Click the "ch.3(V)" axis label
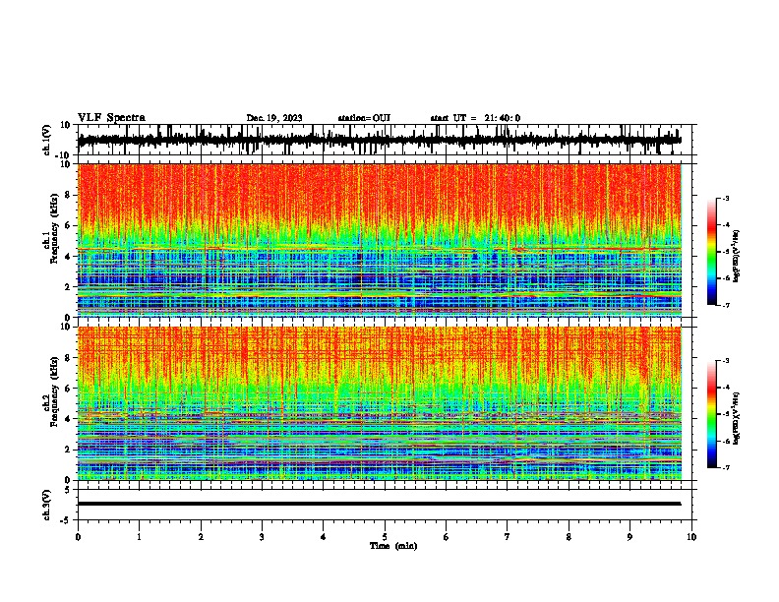The height and width of the screenshot is (602, 779). [x=47, y=505]
